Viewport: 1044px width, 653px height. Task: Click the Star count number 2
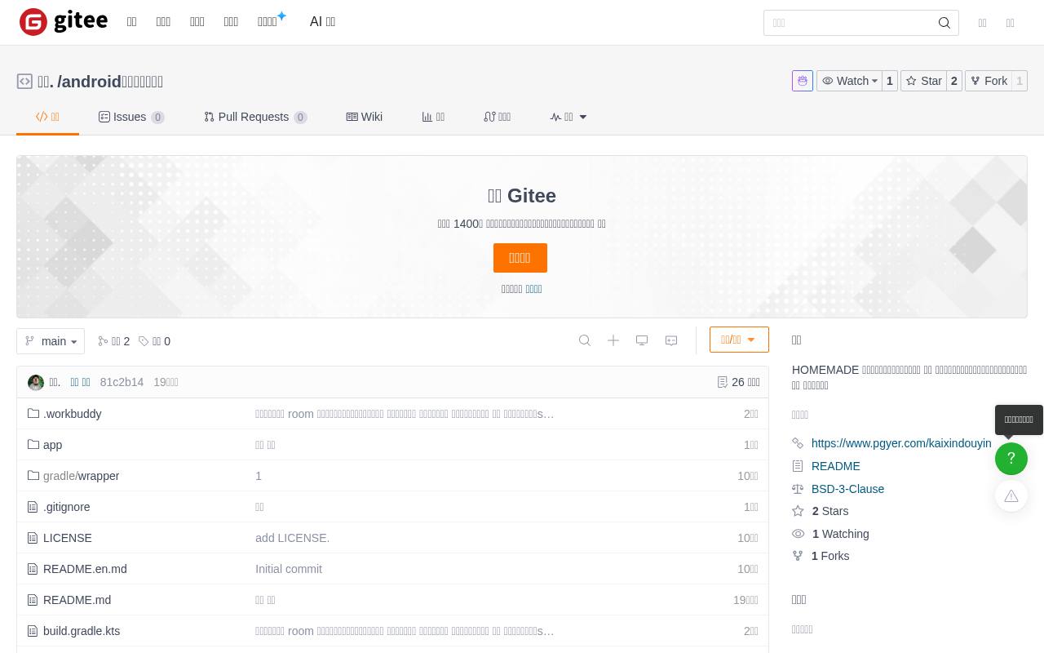(x=954, y=81)
